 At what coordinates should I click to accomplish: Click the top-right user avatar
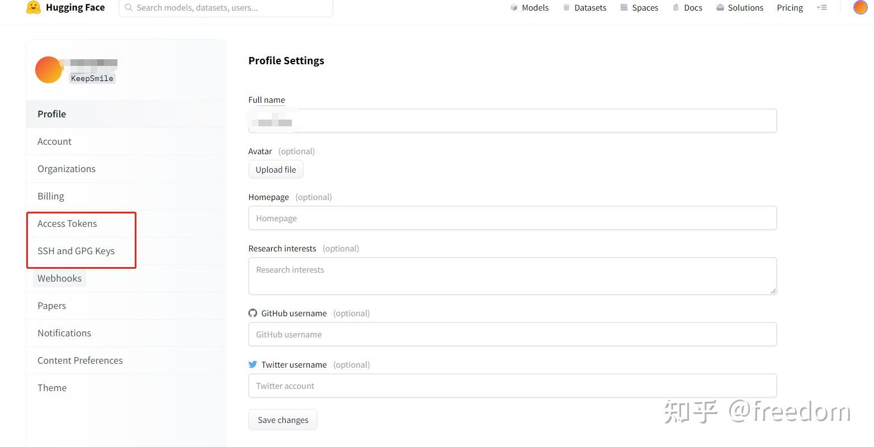[860, 7]
